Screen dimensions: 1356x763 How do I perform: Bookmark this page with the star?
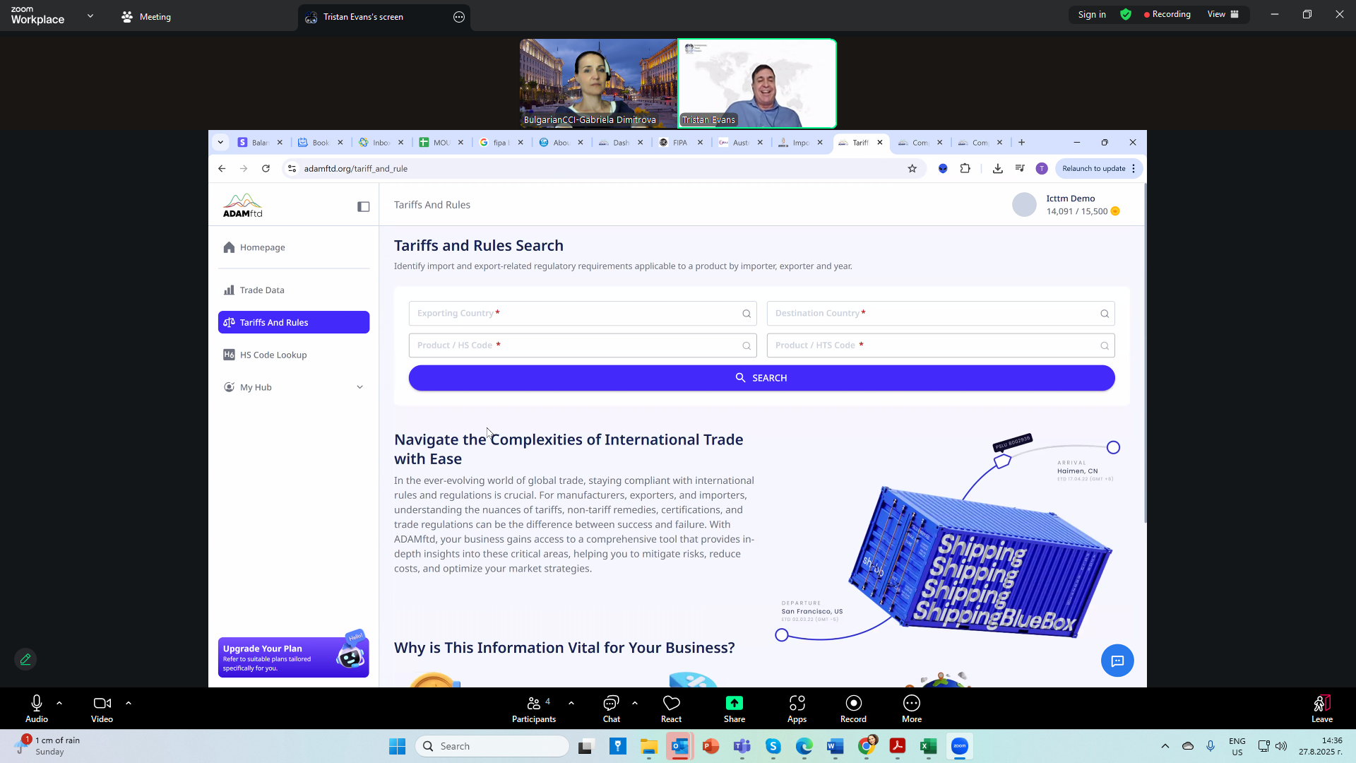912,169
